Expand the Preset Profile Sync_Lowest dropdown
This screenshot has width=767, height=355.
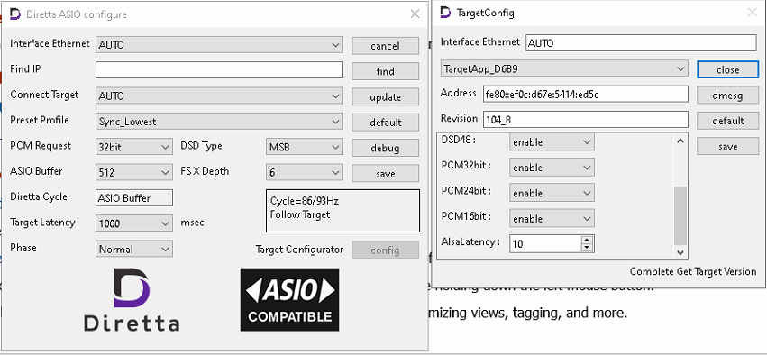(x=219, y=122)
